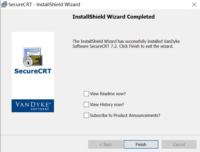Click the VanDyke Software logo banner
Viewport: 200px width, 152px height.
(33, 106)
